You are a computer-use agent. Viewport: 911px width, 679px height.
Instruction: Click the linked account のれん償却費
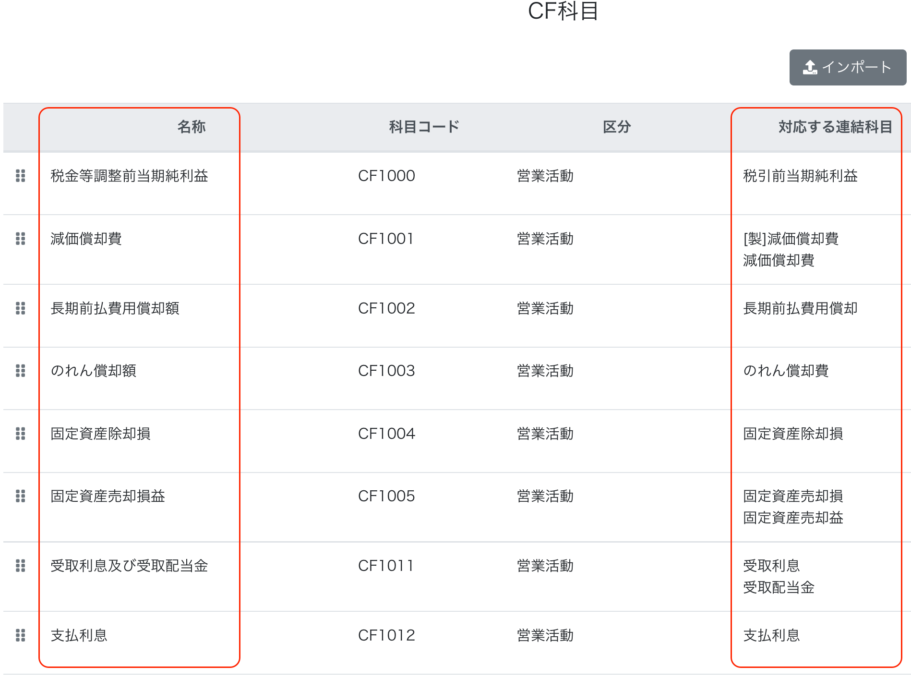pyautogui.click(x=786, y=371)
